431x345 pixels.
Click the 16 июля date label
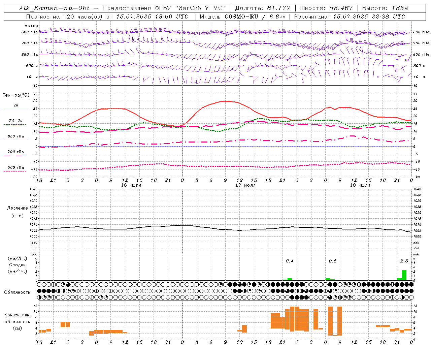tap(131, 185)
